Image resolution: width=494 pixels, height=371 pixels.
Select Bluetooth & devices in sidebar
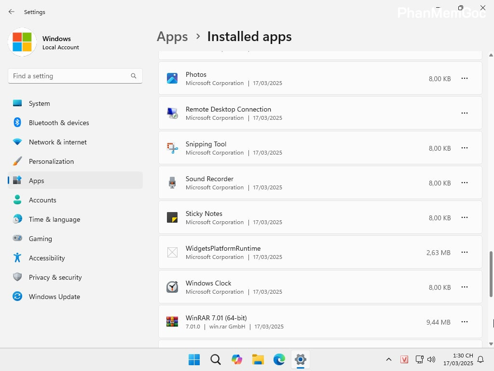click(x=58, y=123)
